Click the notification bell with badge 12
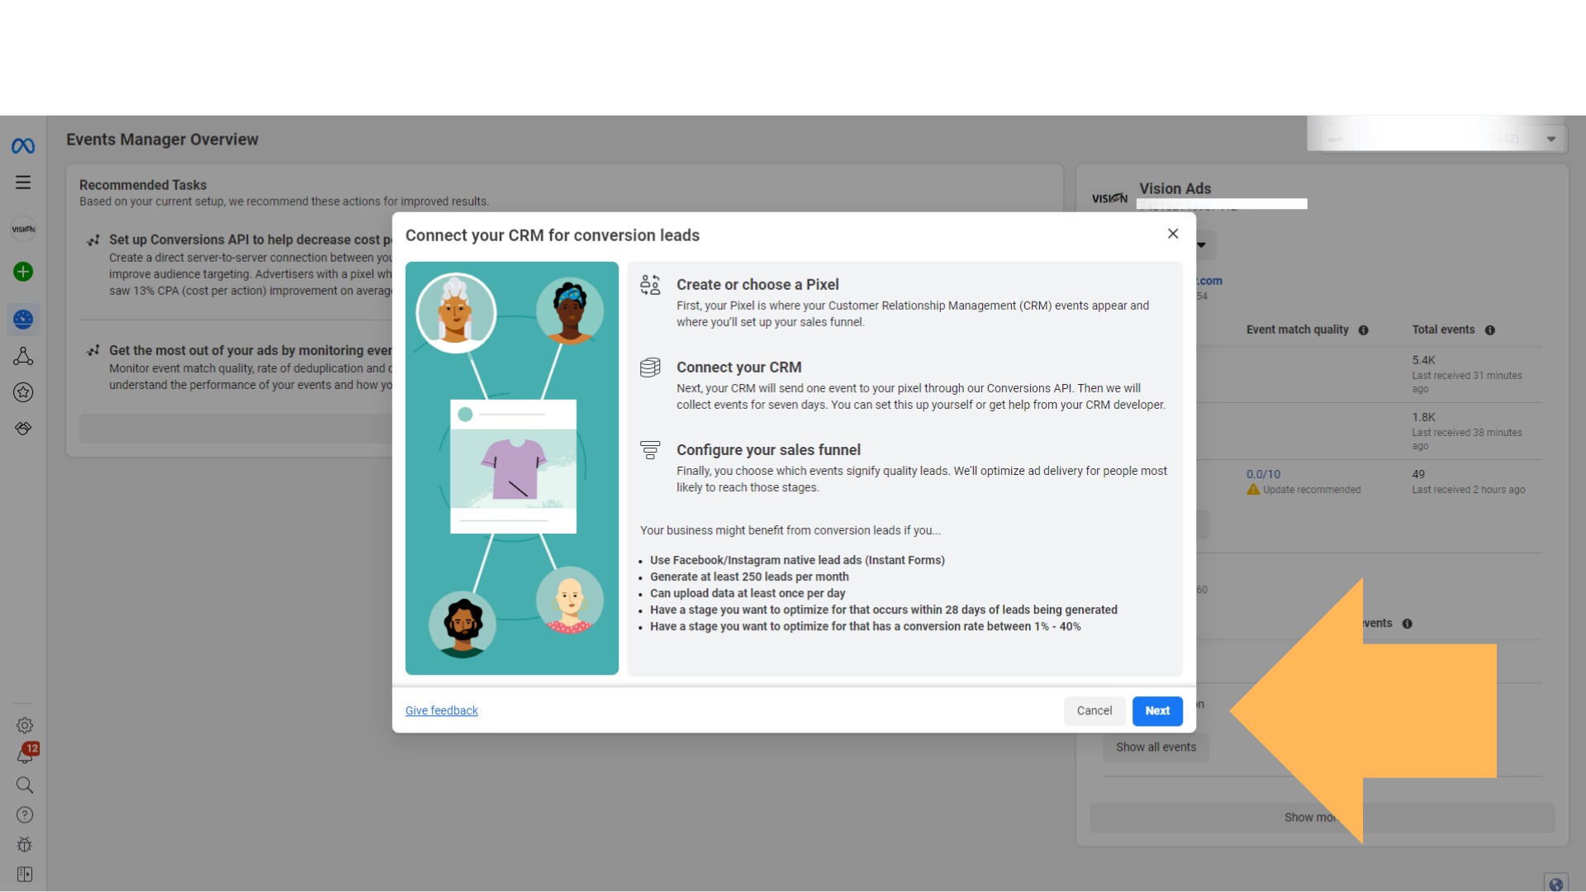Screen dimensions: 1586x892 click(24, 754)
